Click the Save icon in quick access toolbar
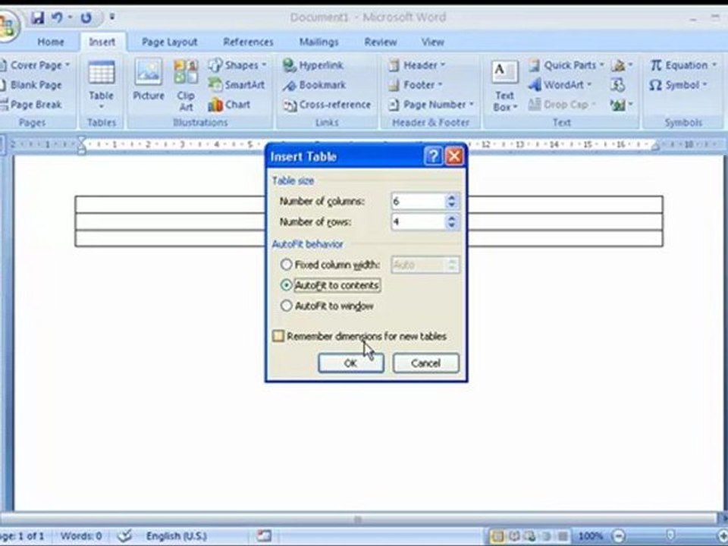The image size is (728, 546). tap(37, 17)
